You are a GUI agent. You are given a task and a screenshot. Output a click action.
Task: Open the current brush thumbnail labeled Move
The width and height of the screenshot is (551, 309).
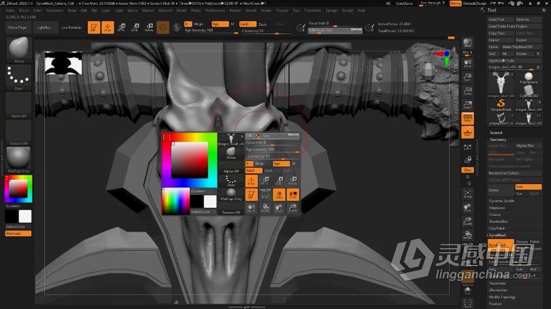click(18, 50)
